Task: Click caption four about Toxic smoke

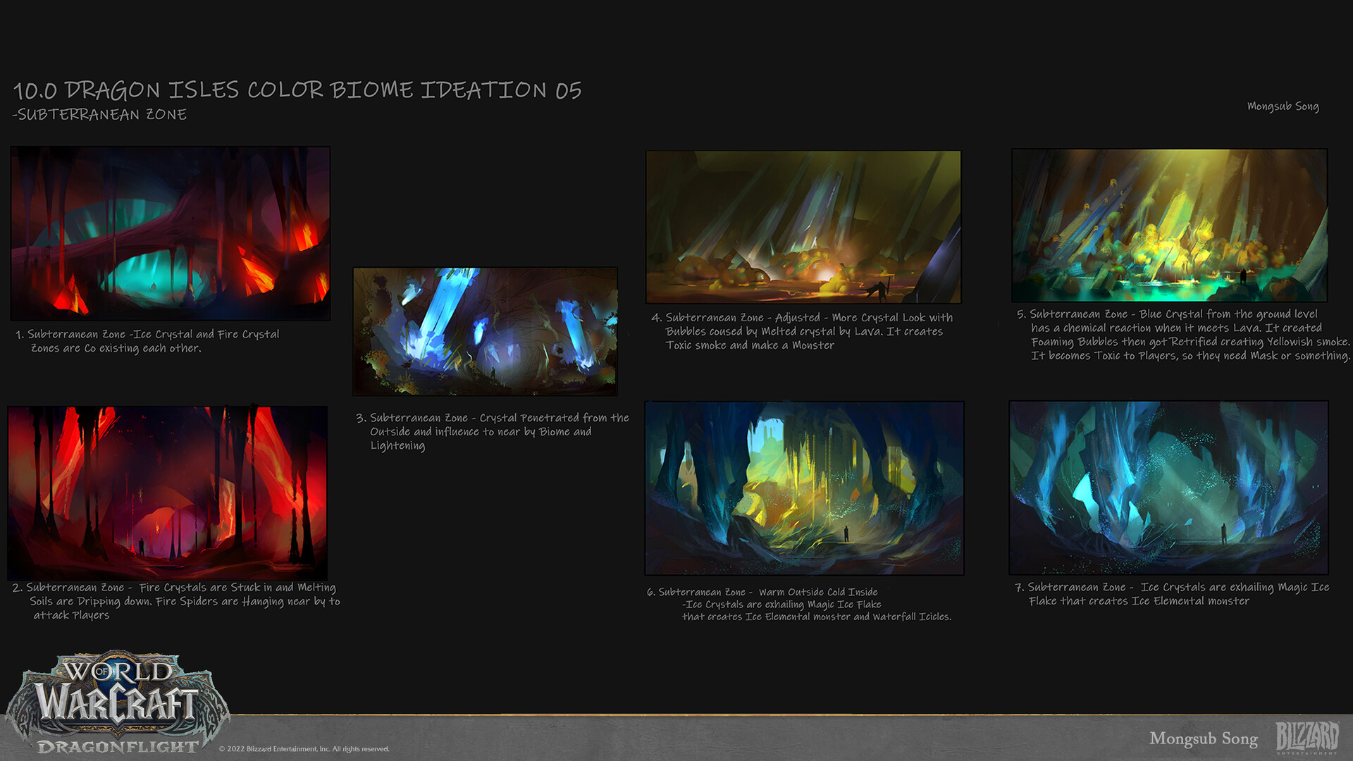Action: (x=802, y=331)
